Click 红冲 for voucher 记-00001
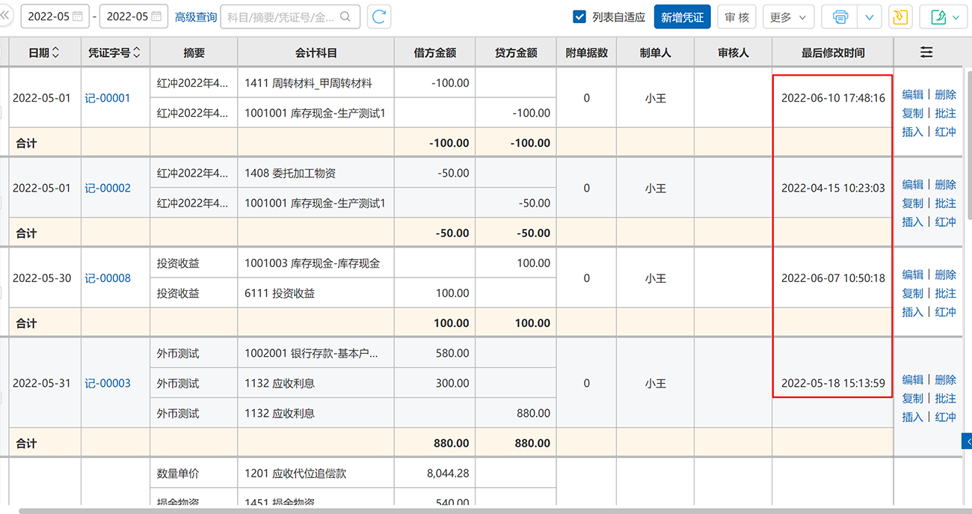The height and width of the screenshot is (514, 972). coord(946,132)
